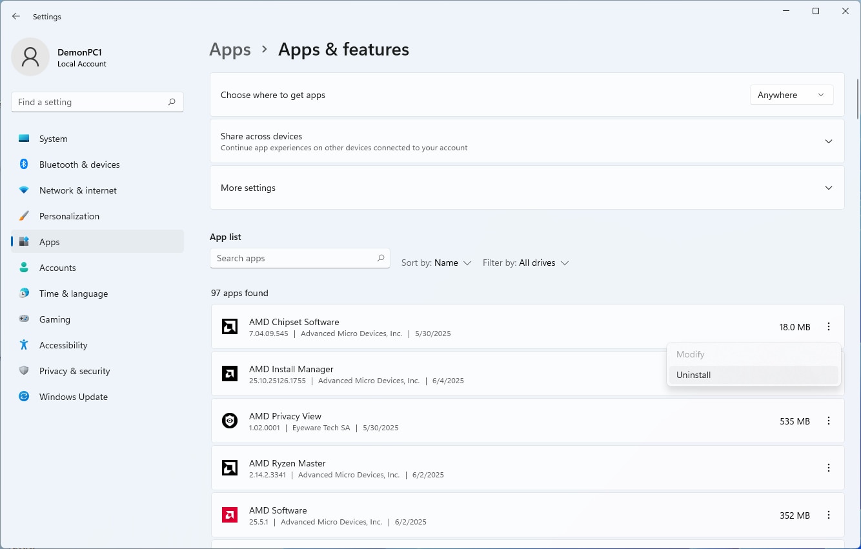Open the Sort by Name dropdown
Image resolution: width=861 pixels, height=549 pixels.
click(436, 263)
